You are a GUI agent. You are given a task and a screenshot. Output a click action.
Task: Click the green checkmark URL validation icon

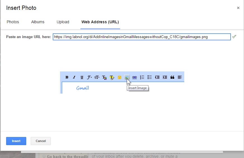pos(234,37)
